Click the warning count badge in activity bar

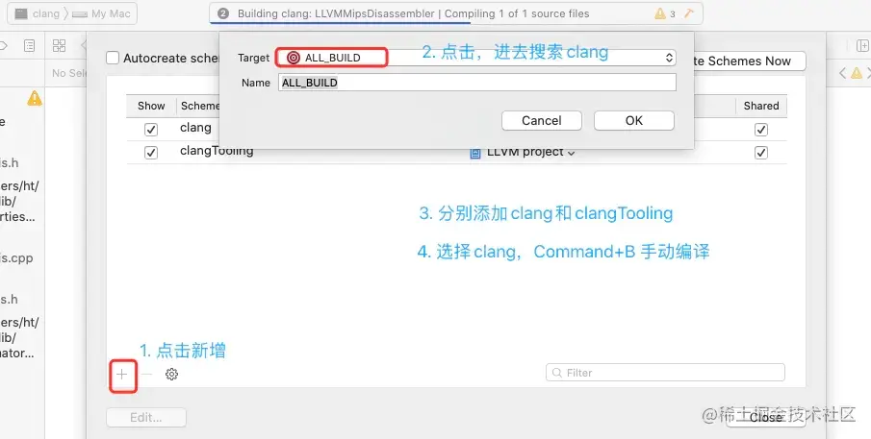665,13
